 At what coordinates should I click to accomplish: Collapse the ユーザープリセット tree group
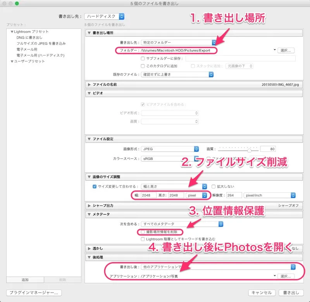click(x=12, y=62)
